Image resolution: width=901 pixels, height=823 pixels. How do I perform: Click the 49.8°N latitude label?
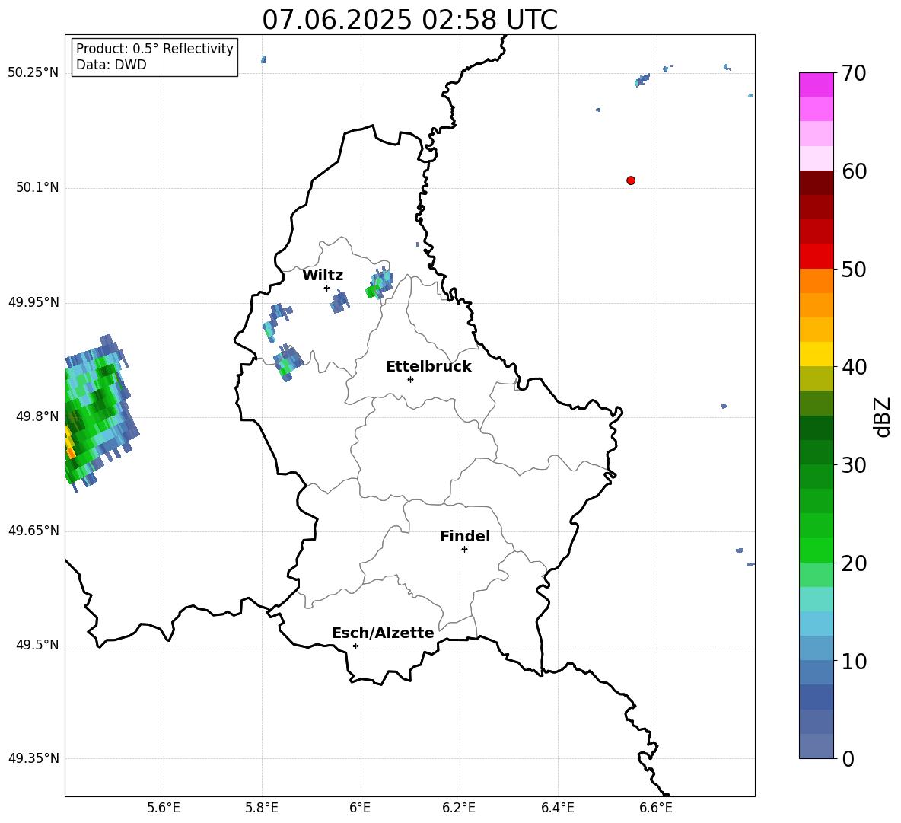tap(37, 416)
